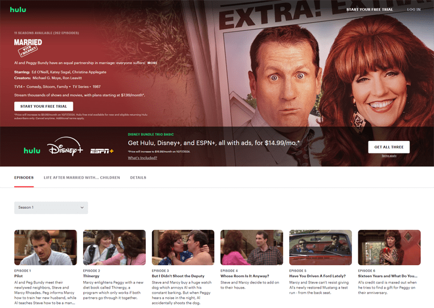Click the Episode 3 label
Screen dimensions: 434x308
point(160,270)
